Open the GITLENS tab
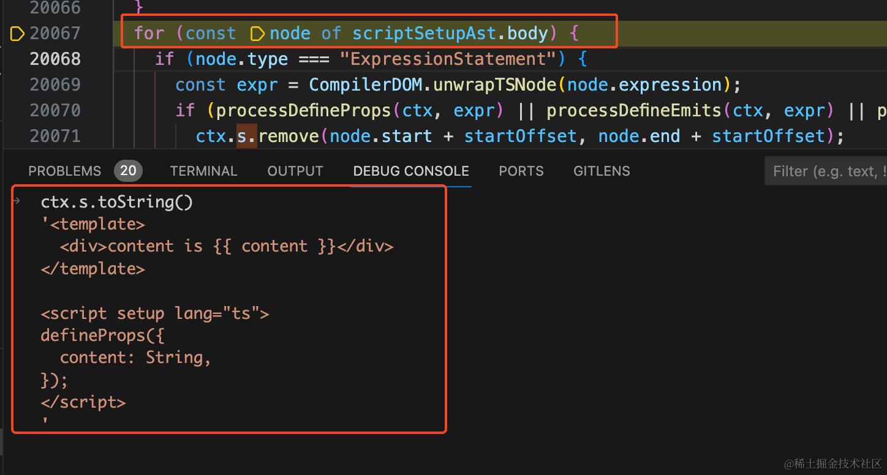Viewport: 887px width, 475px height. [602, 171]
